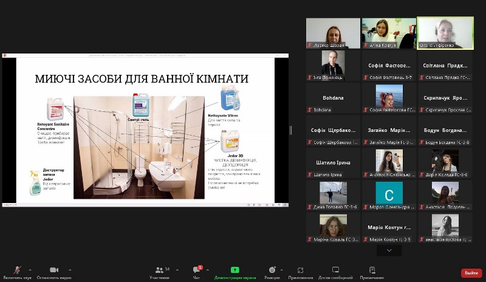The width and height of the screenshot is (486, 282).
Task: Click the divider handle between share and gallery
Action: [291, 130]
